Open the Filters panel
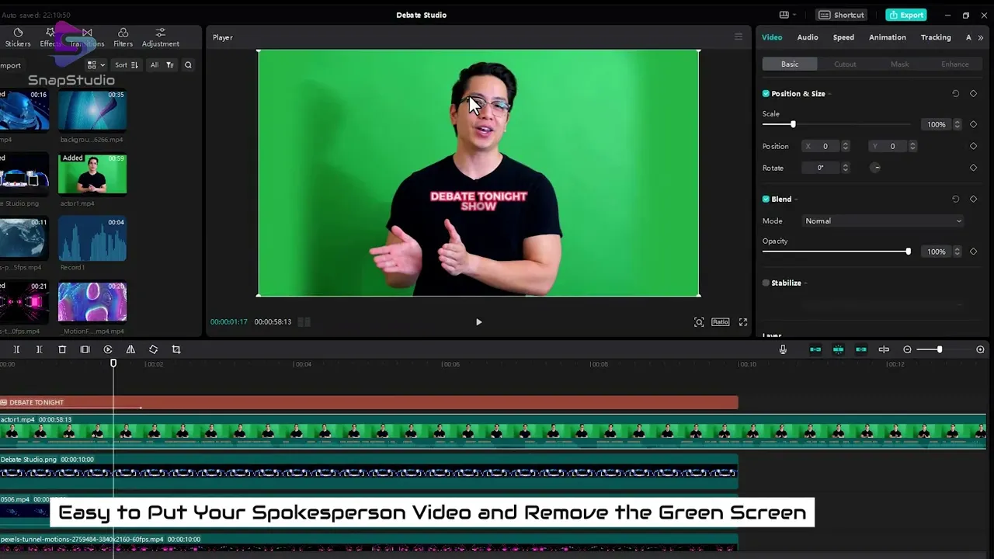The height and width of the screenshot is (559, 994). point(123,37)
